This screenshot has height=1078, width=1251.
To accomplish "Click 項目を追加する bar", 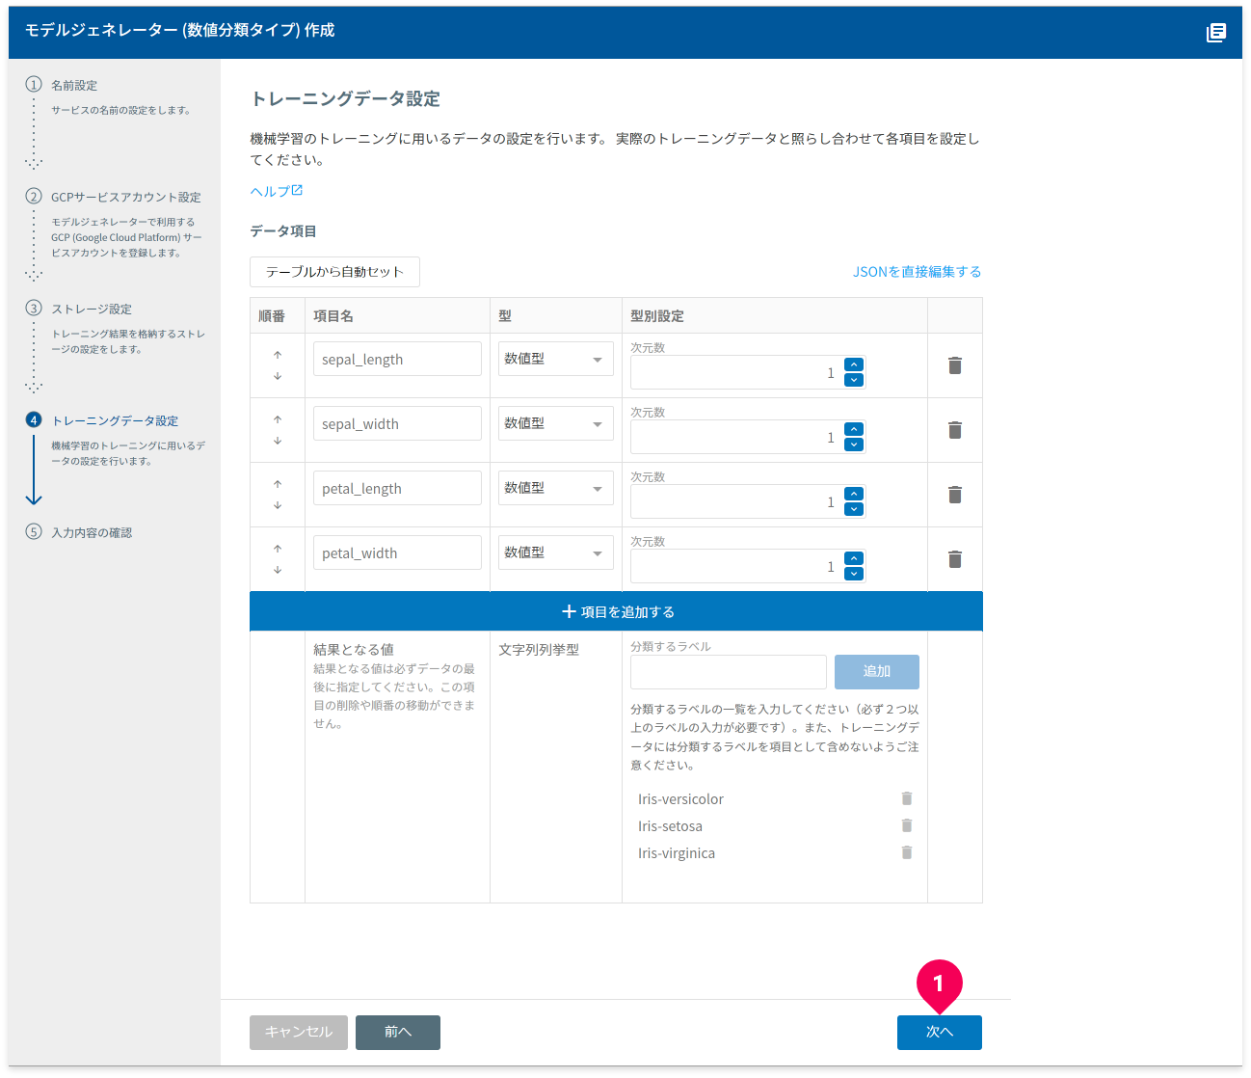I will pos(616,611).
